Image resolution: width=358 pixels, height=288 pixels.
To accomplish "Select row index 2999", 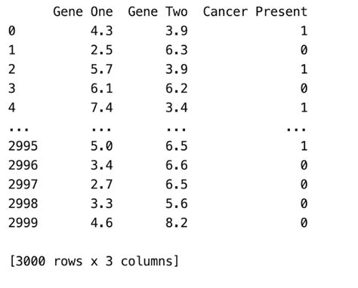I will click(x=23, y=223).
